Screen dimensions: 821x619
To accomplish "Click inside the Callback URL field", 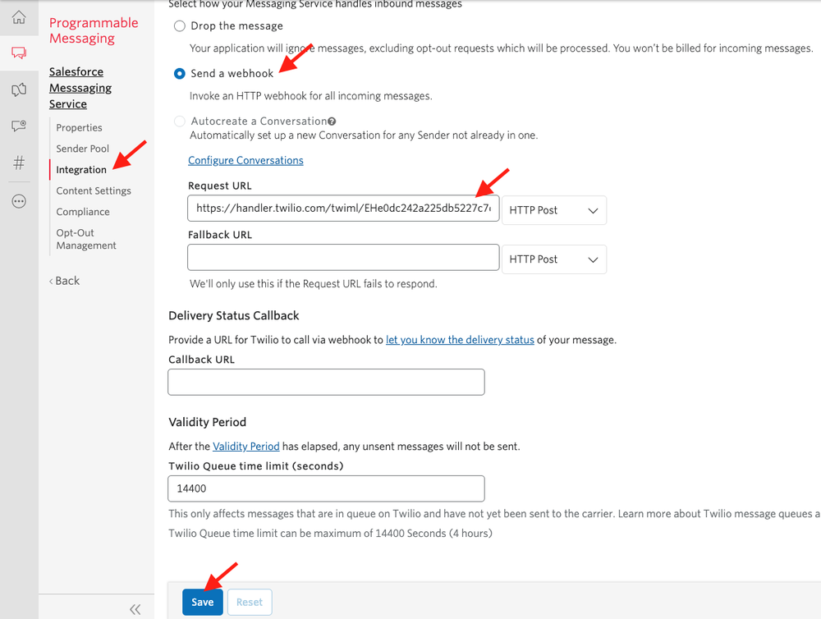I will (326, 382).
